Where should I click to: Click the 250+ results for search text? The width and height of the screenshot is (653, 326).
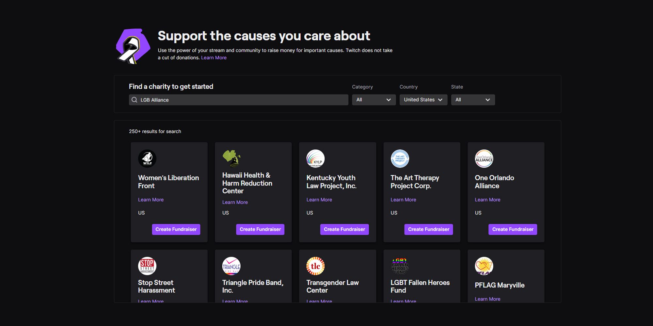(155, 131)
